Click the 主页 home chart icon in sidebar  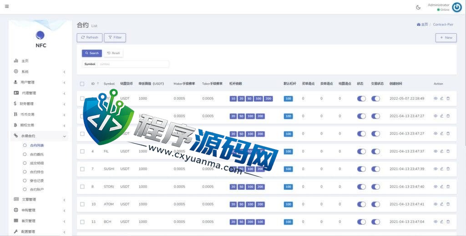click(16, 61)
